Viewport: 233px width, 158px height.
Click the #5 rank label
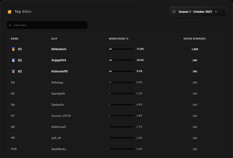(13, 93)
